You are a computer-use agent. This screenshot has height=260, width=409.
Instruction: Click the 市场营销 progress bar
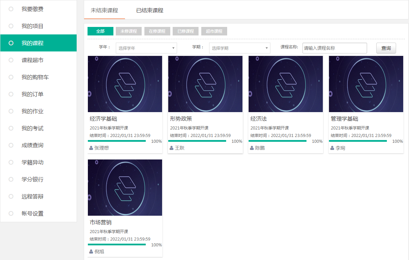click(117, 244)
